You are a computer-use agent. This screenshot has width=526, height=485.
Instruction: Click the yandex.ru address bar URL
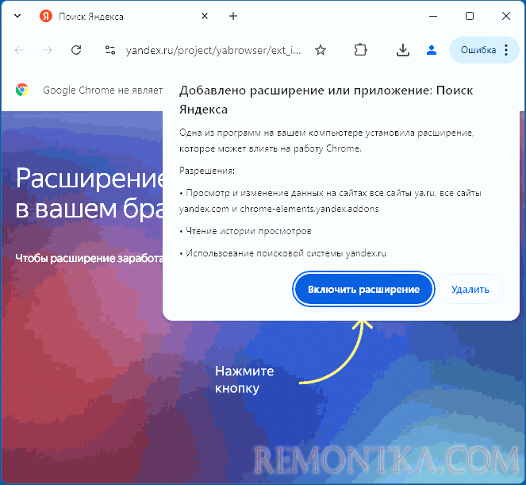[213, 50]
